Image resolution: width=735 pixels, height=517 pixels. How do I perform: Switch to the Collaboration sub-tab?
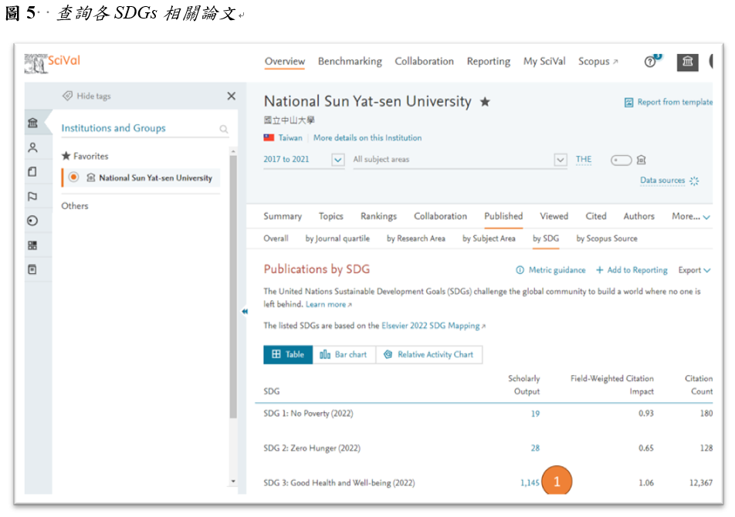[x=440, y=216]
